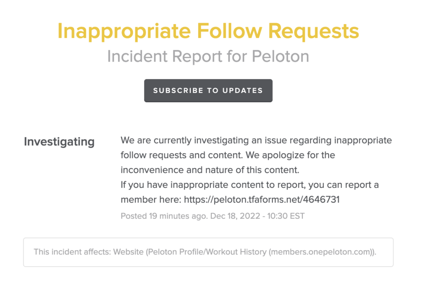Screen dimensions: 447x283
Task: Click the SUBSCRIBE TO UPDATES button
Action: click(208, 90)
